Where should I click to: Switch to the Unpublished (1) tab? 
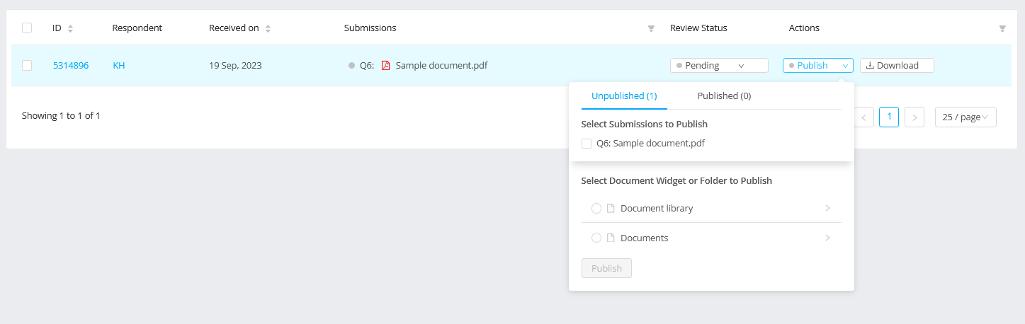[624, 96]
